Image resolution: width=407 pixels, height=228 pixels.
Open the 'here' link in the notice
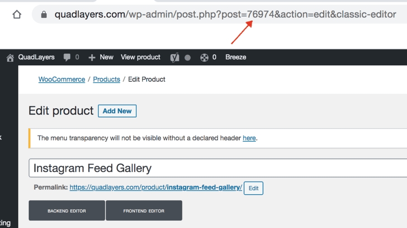tap(249, 138)
